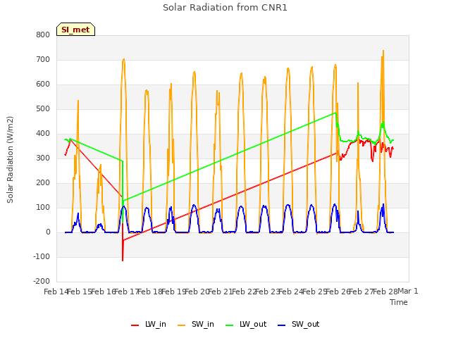Toggle the LW_in legend entry
The image size is (451, 338).
pyautogui.click(x=149, y=324)
